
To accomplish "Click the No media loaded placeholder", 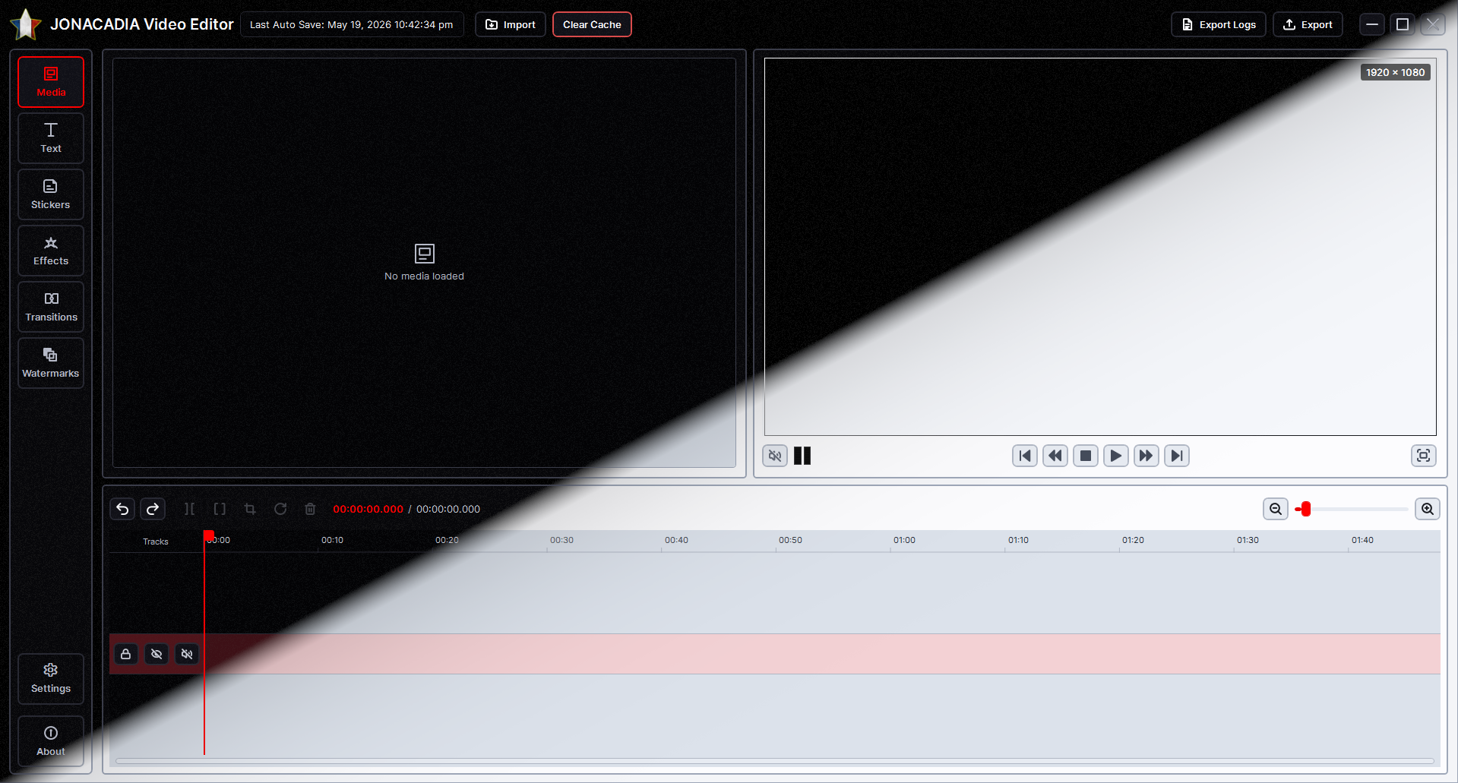I will 424,263.
